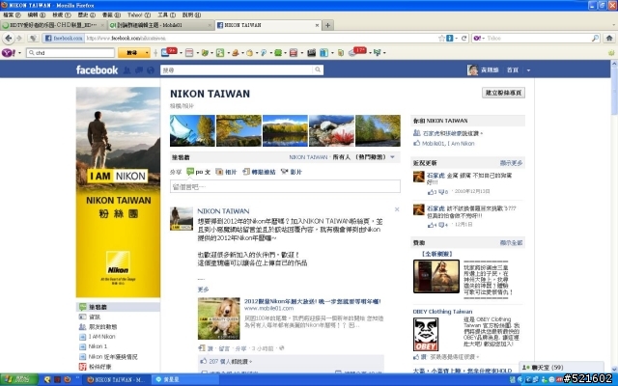618x386 pixels.
Task: Open the Bookmarks menu in Firefox
Action: click(x=112, y=15)
